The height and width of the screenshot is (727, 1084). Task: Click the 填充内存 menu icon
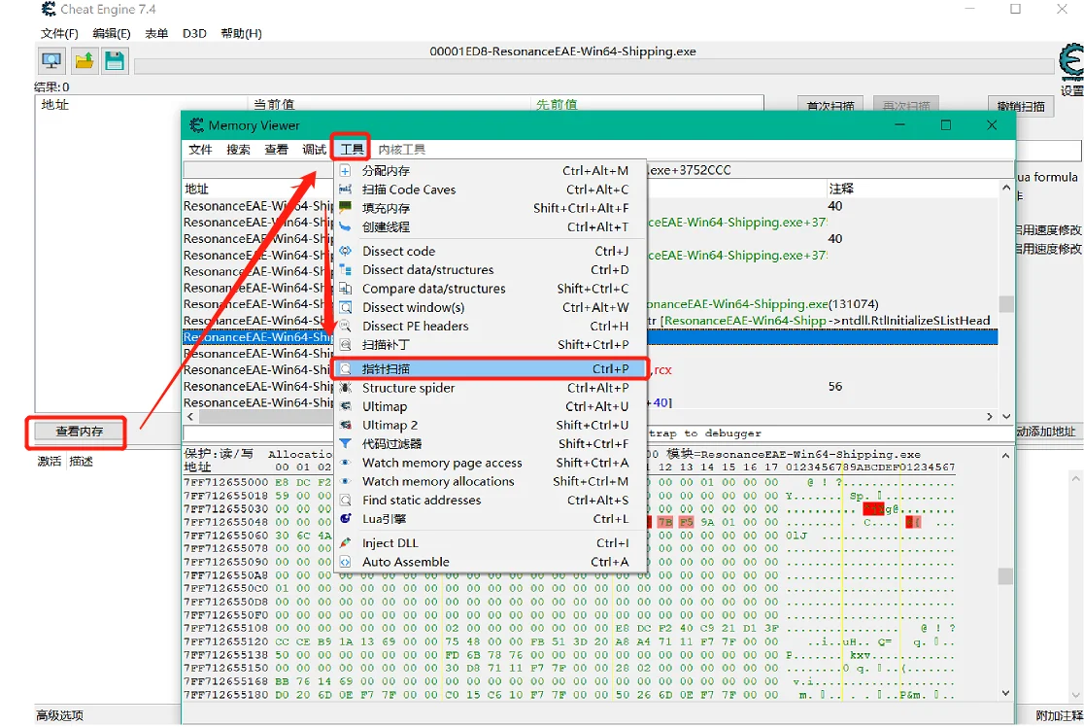click(346, 208)
